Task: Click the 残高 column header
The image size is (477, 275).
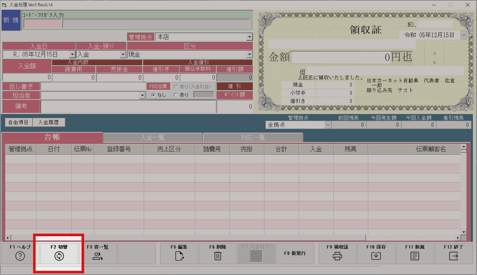Action: pyautogui.click(x=351, y=149)
